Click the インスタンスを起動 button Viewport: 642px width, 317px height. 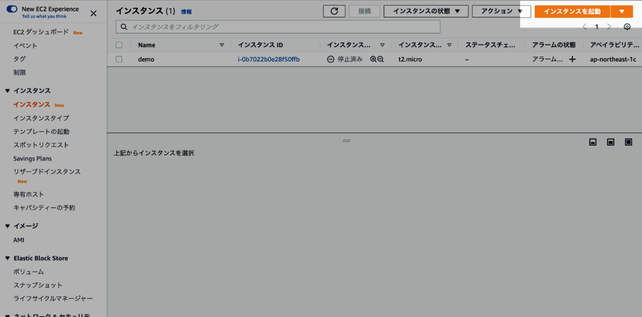[572, 11]
